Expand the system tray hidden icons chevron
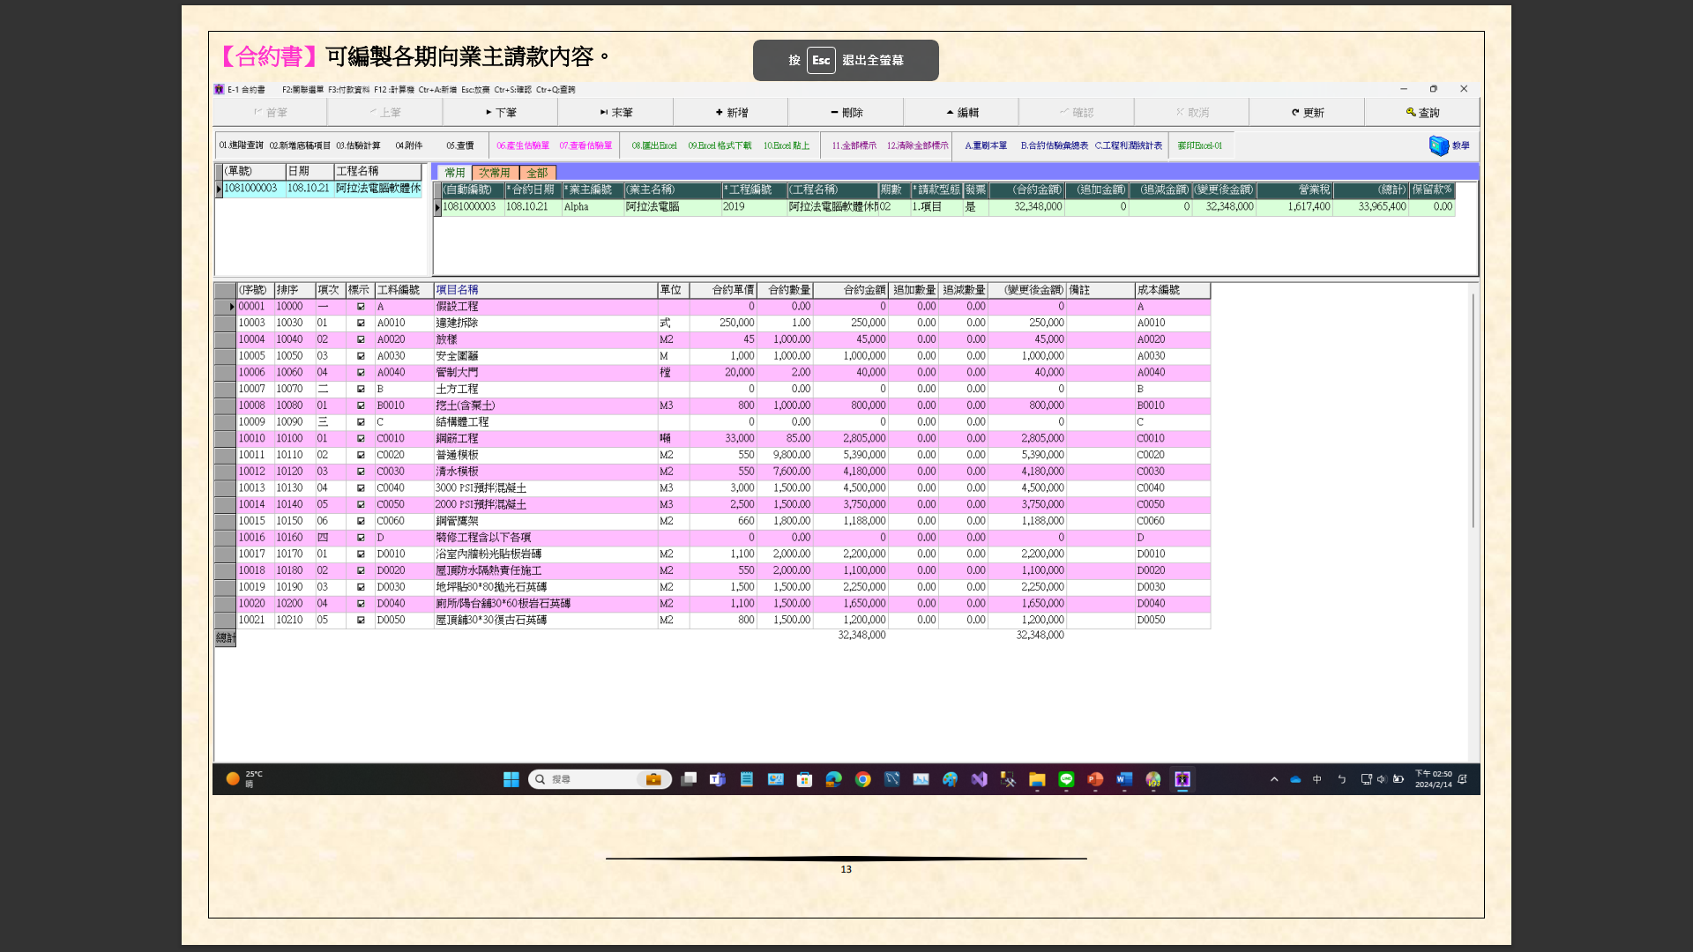 tap(1274, 779)
